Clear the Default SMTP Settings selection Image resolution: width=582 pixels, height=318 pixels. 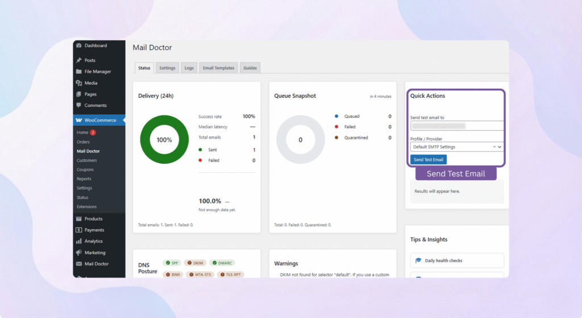pyautogui.click(x=494, y=147)
